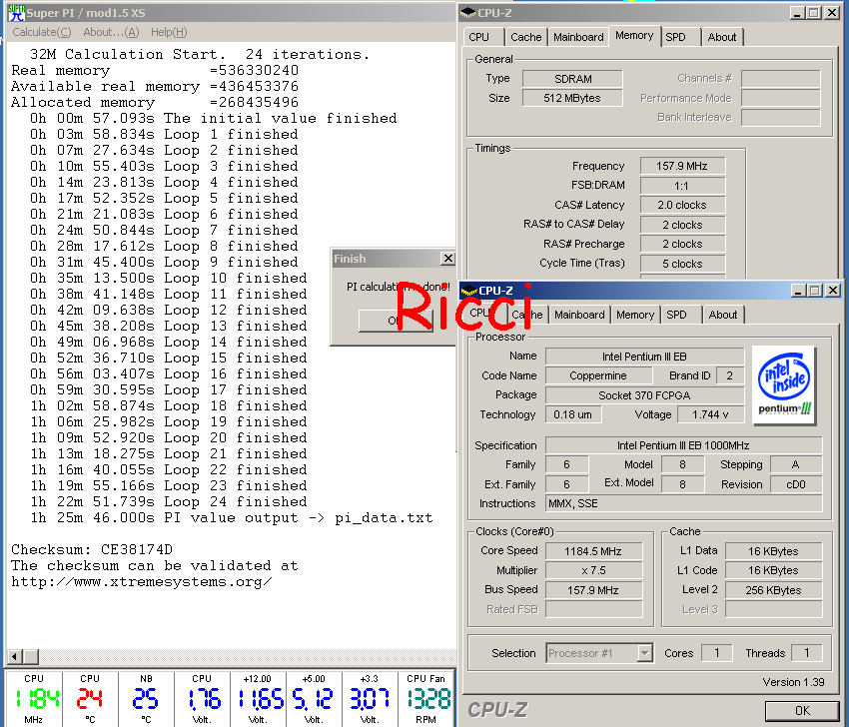The width and height of the screenshot is (849, 727).
Task: Click the back CPU-Z window title icon
Action: [467, 13]
